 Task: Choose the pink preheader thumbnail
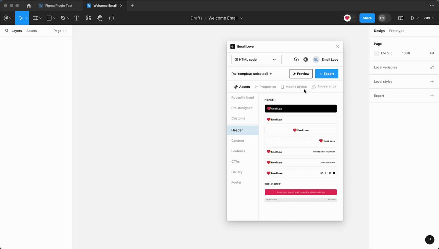301,192
